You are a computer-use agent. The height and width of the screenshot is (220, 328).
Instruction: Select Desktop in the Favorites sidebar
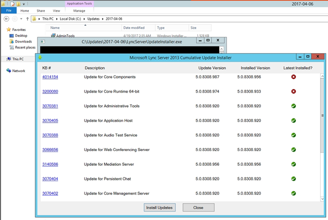click(21, 36)
